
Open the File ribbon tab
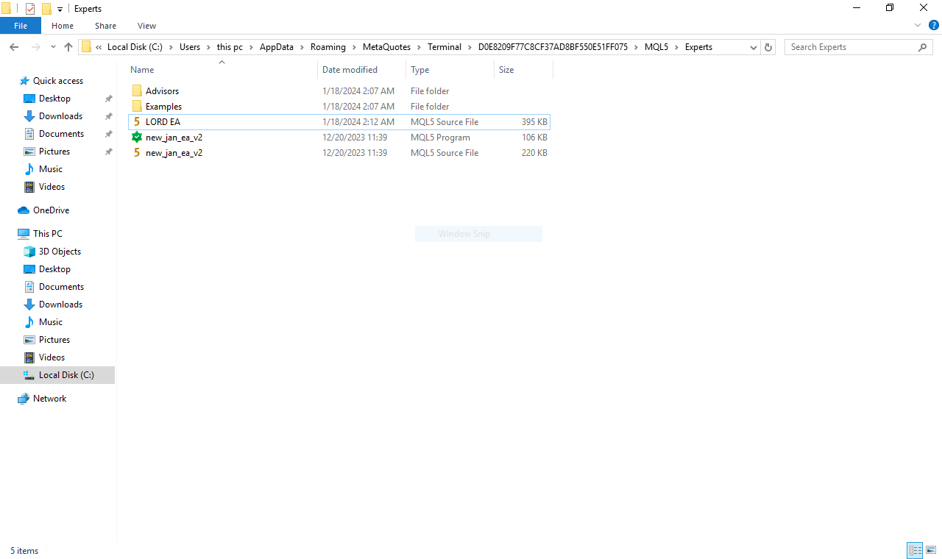pos(21,26)
